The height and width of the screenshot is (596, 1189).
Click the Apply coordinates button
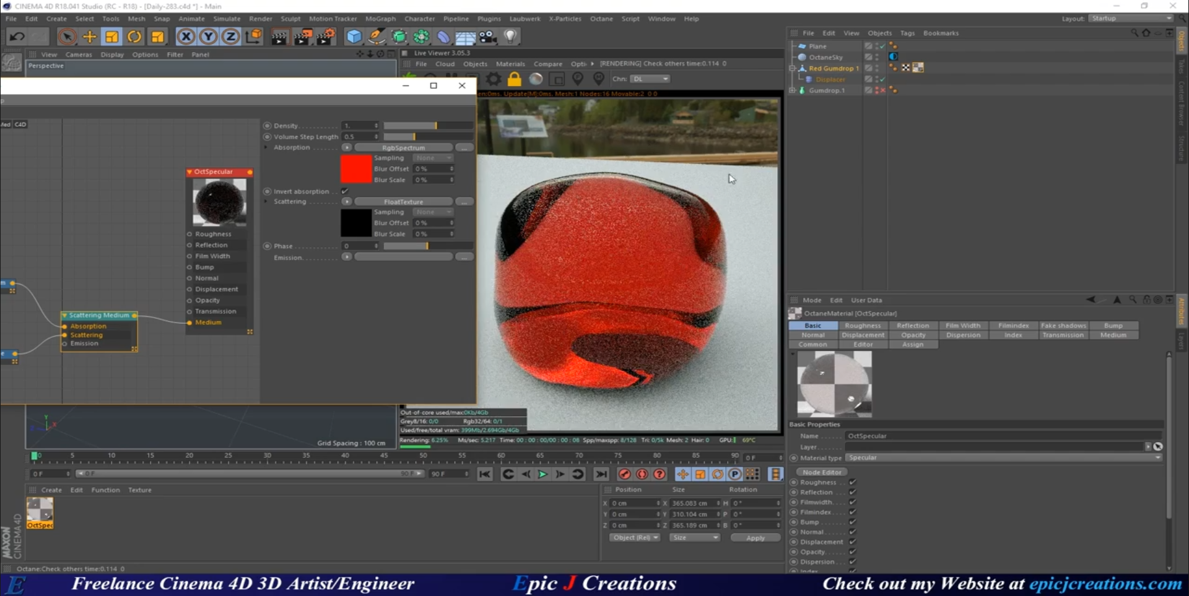coord(755,538)
